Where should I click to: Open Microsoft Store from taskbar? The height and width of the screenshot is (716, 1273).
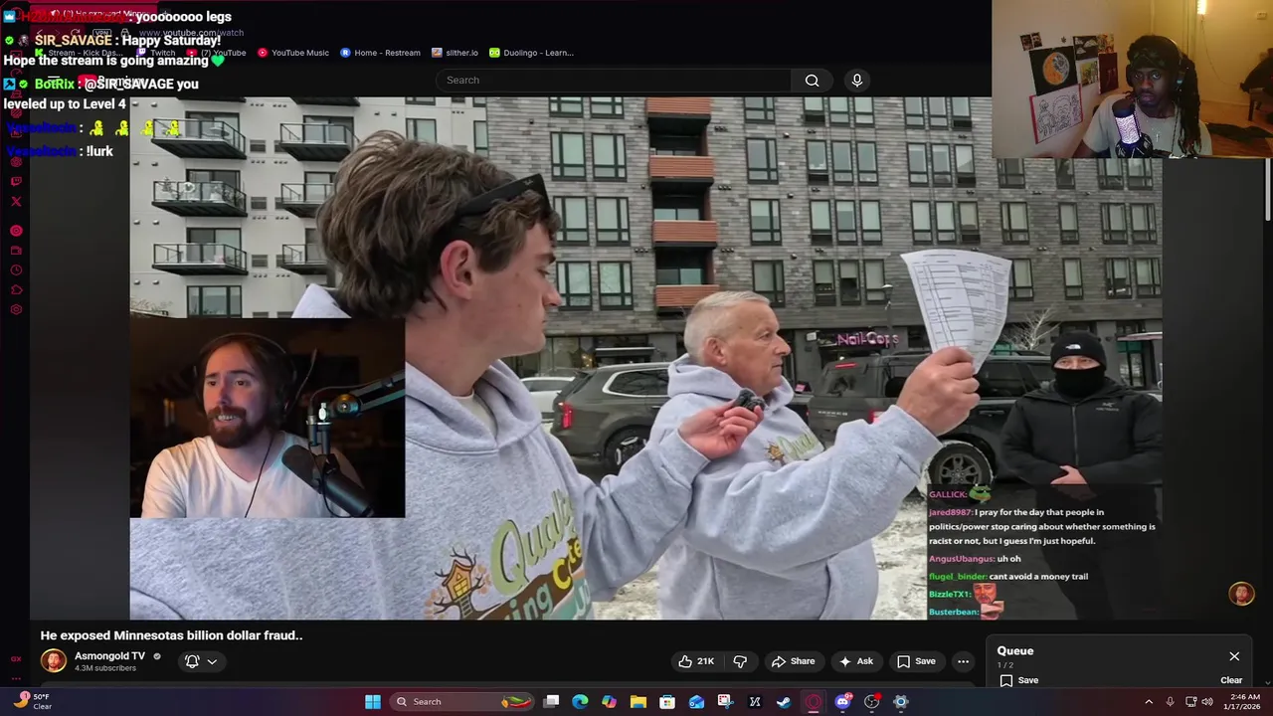[x=667, y=702]
